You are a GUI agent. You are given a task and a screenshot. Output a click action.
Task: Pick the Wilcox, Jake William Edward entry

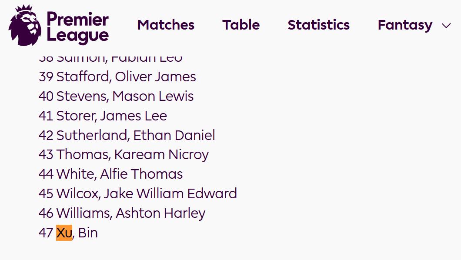coord(147,193)
